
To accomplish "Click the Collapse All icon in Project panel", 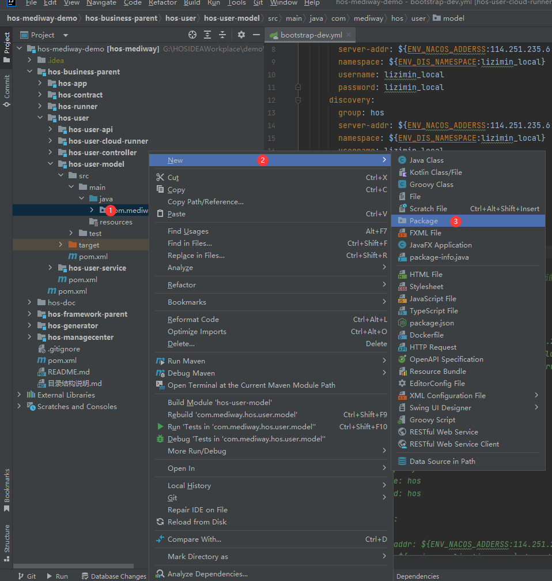I will point(222,35).
